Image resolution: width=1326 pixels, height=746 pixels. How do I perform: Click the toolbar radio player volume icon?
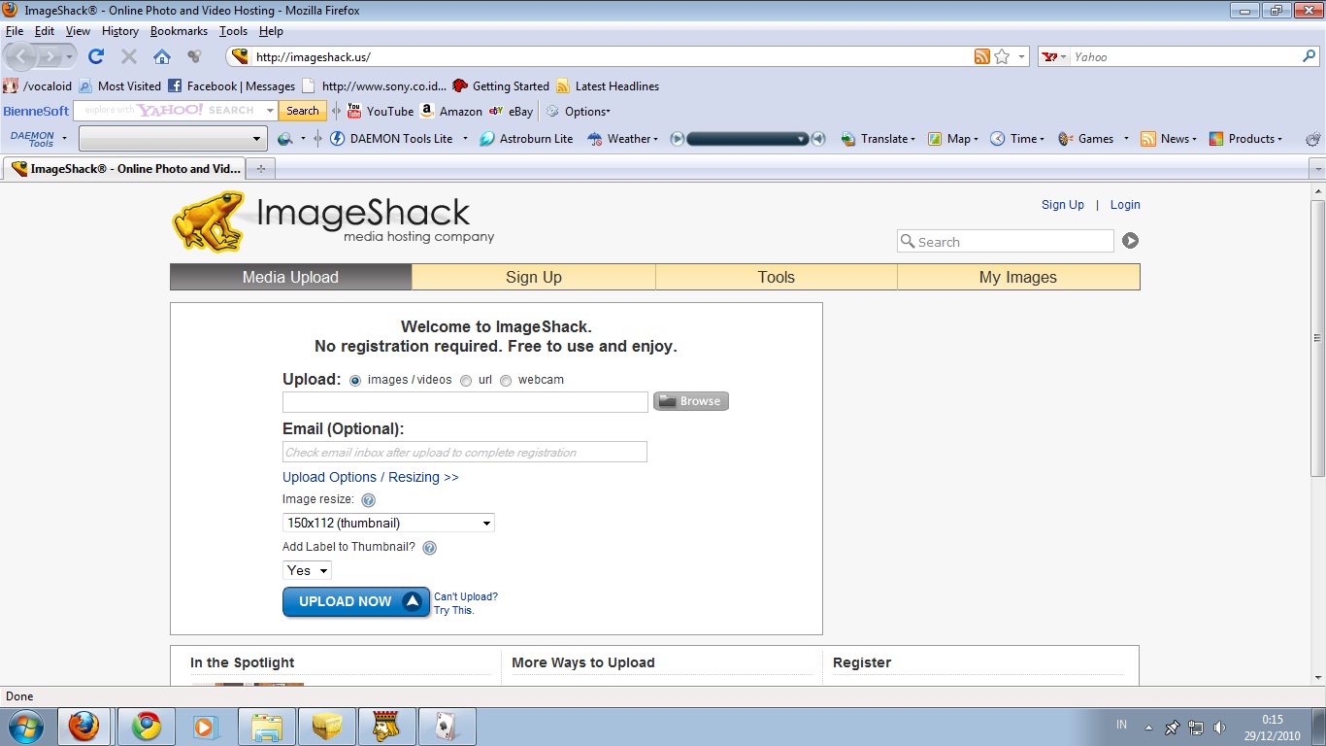(818, 139)
